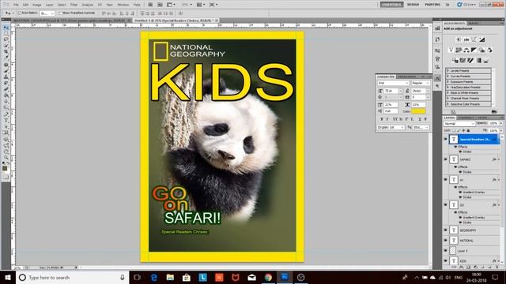The image size is (506, 284).
Task: Add an Invert adjustment icon
Action: tap(455, 60)
